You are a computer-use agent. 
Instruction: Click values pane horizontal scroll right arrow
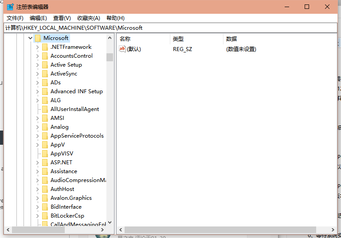click(x=333, y=230)
